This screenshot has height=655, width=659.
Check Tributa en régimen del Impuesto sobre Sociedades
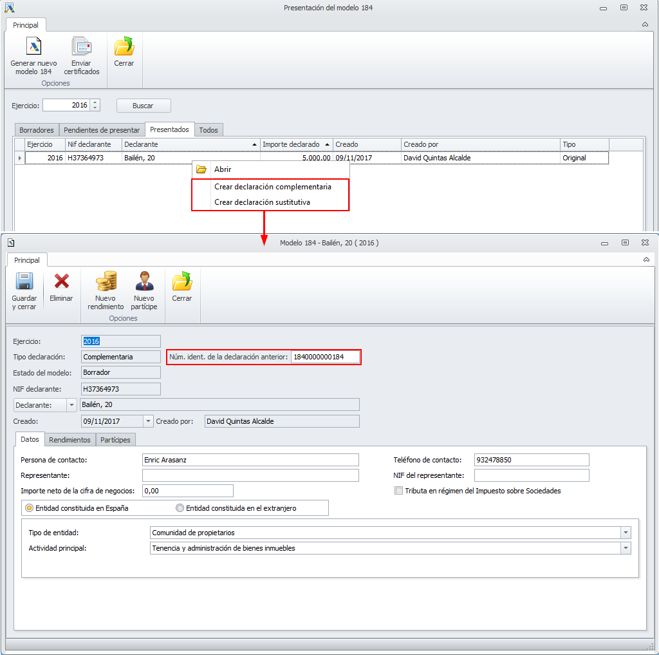tap(398, 491)
